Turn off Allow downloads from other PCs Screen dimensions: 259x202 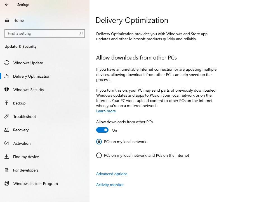pos(102,130)
